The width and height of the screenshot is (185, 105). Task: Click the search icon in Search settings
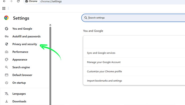[86, 18]
